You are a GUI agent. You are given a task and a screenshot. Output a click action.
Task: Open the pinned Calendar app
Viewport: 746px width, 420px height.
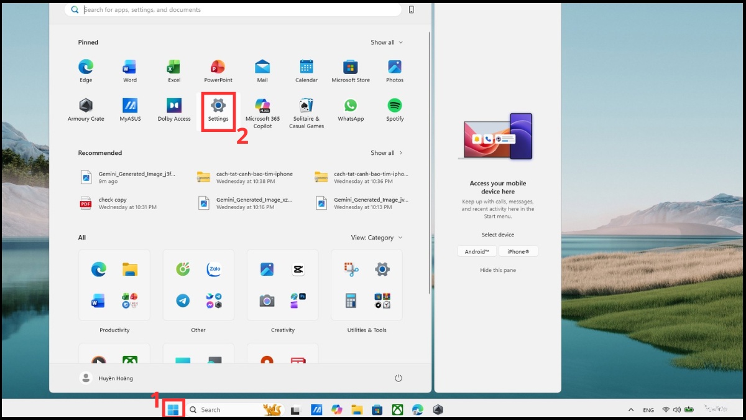[306, 70]
